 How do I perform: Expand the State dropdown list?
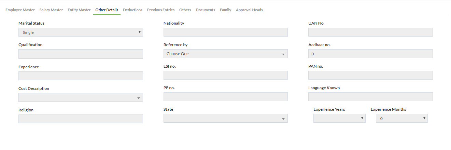225,118
